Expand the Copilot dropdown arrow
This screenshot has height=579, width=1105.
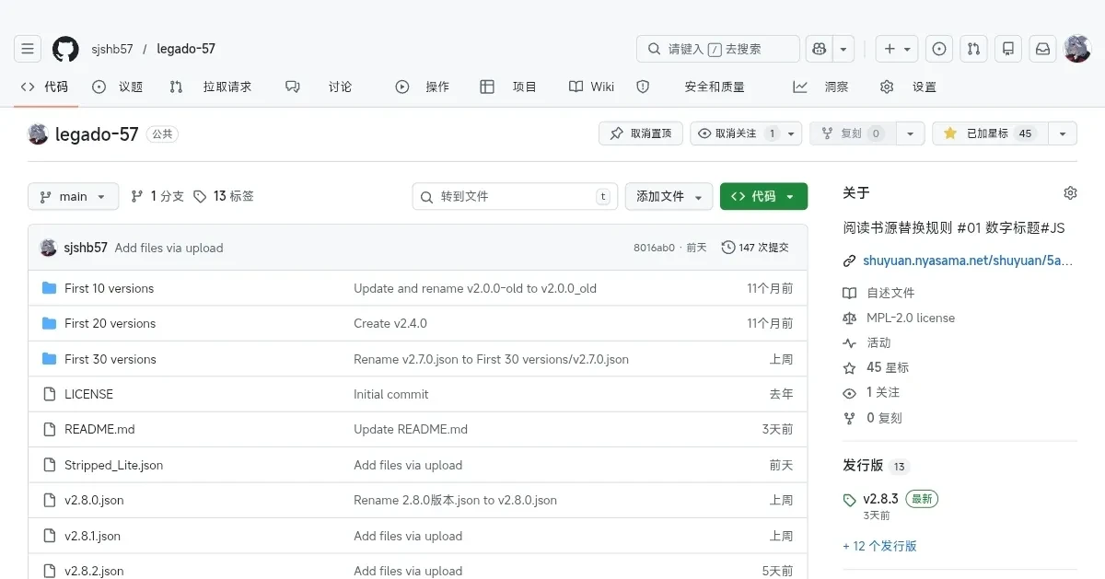point(843,49)
